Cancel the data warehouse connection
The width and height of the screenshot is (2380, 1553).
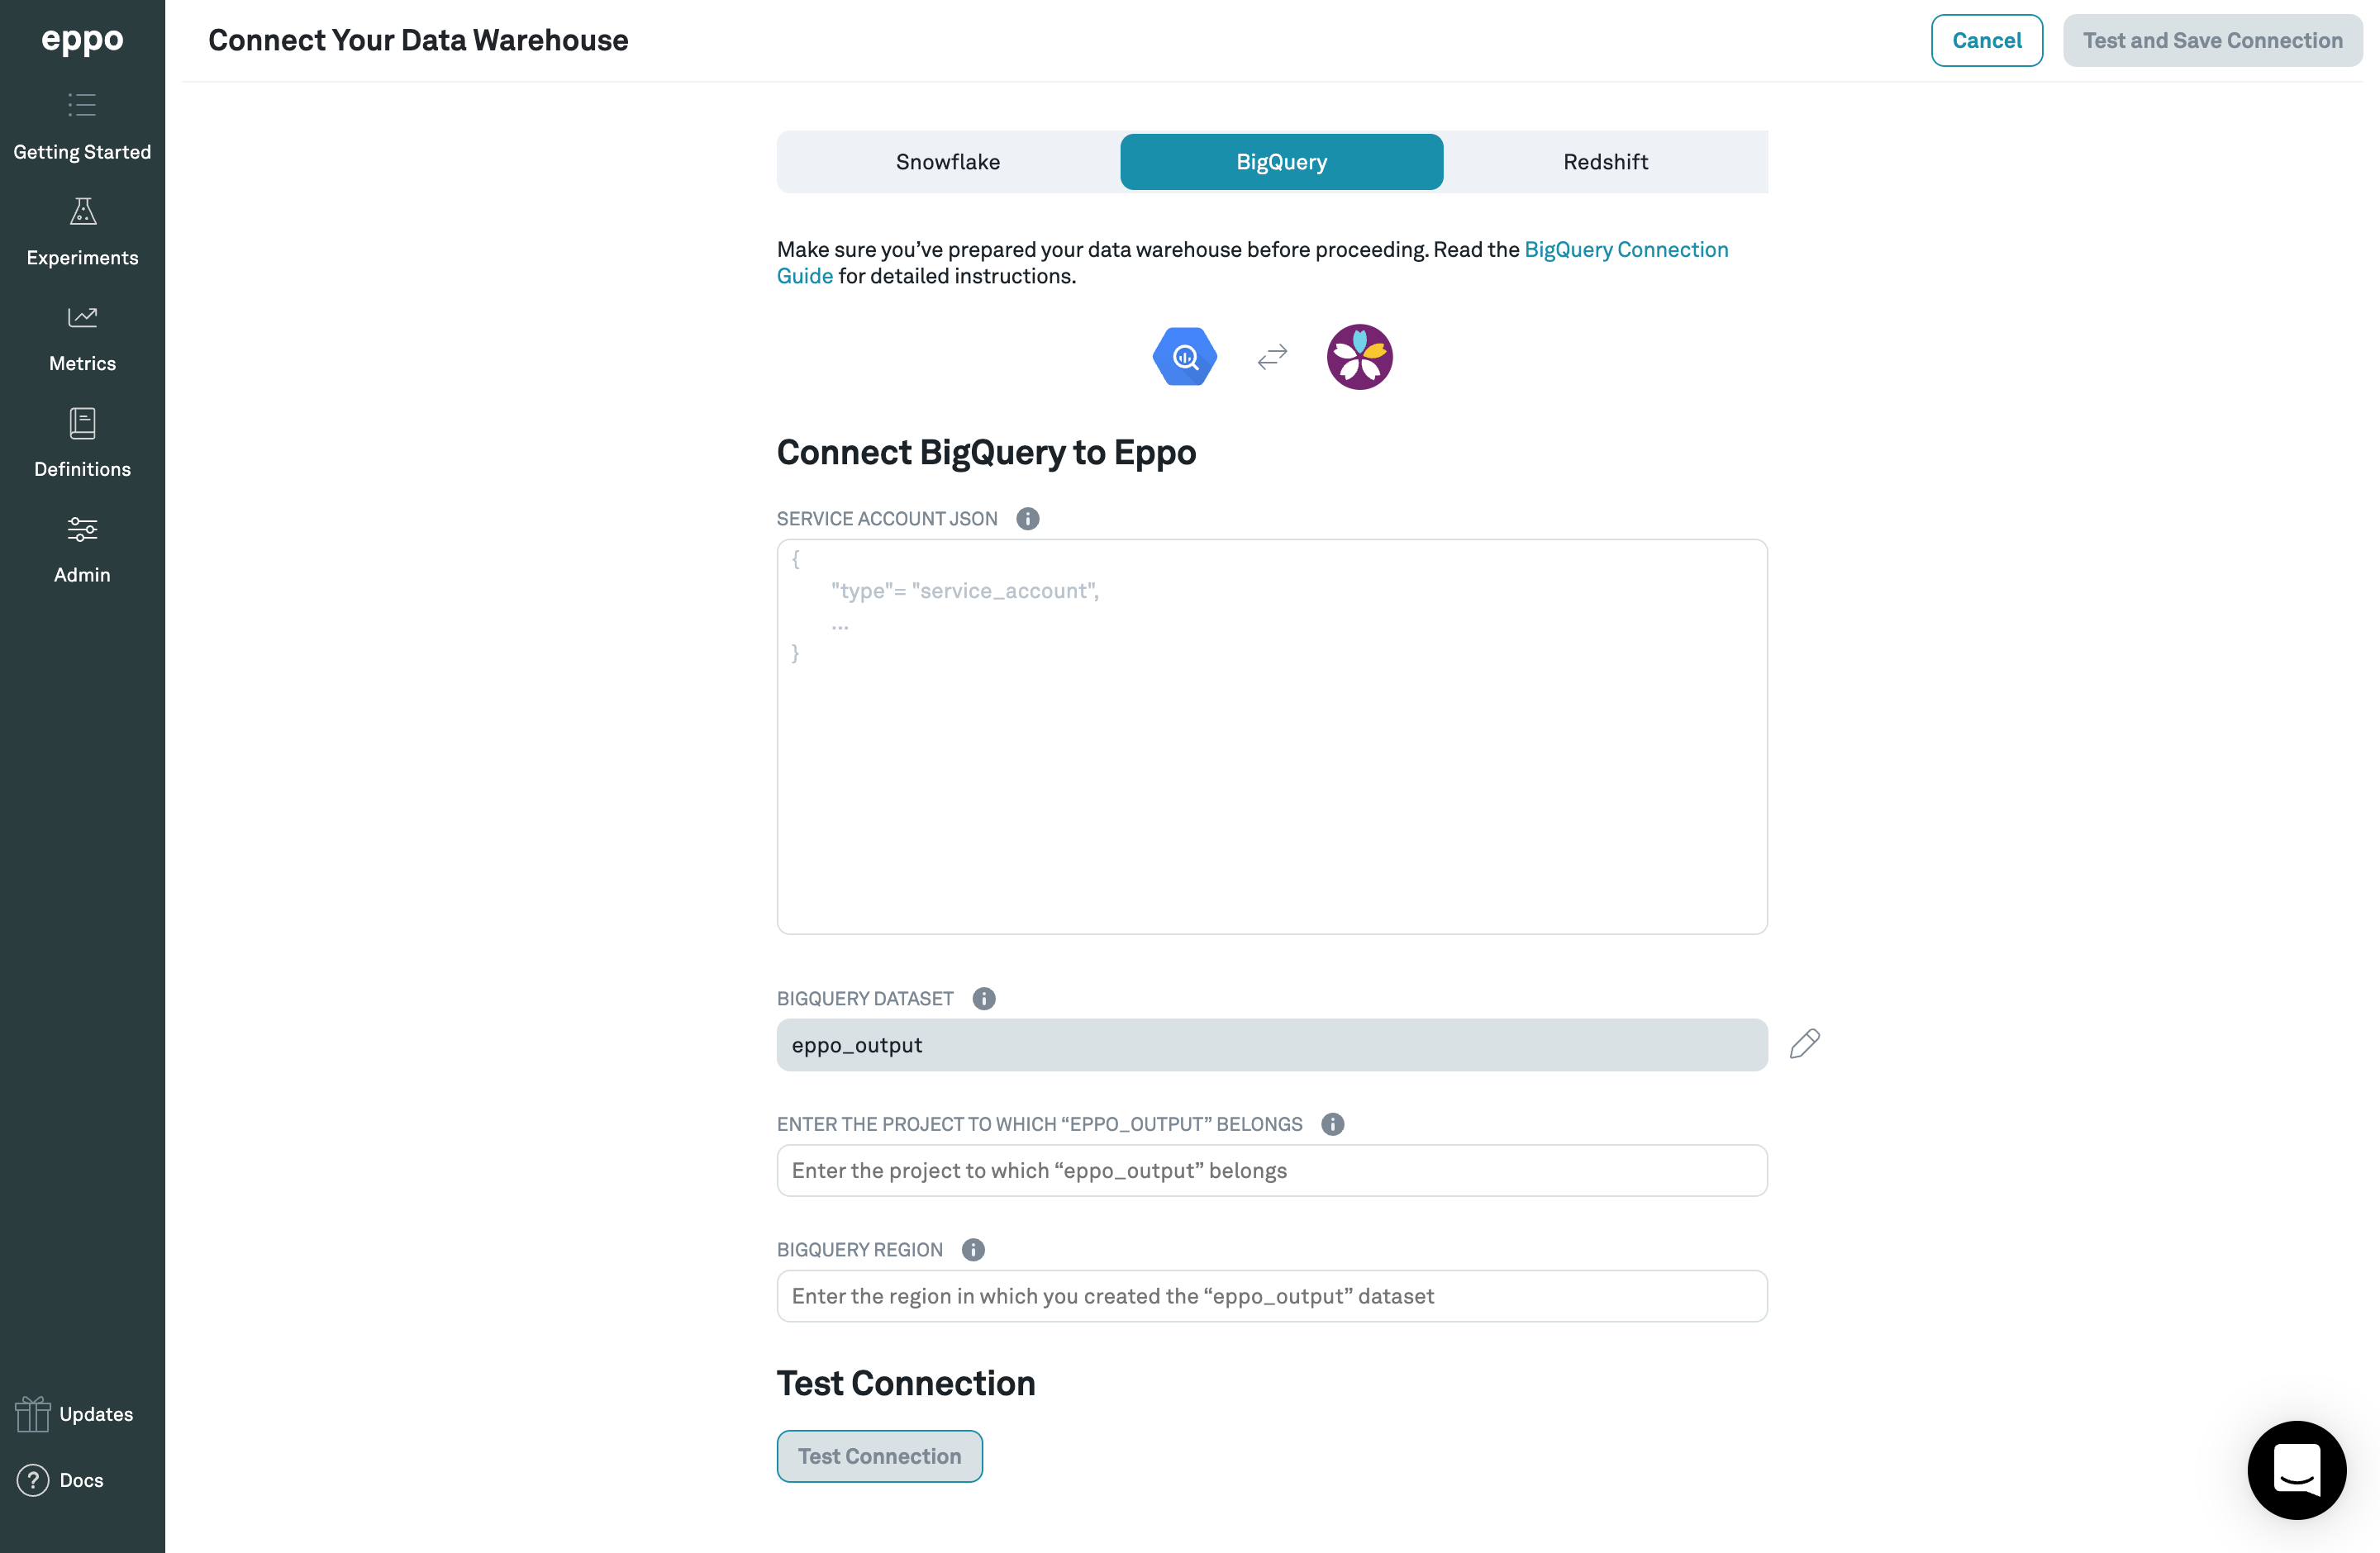pyautogui.click(x=1986, y=40)
